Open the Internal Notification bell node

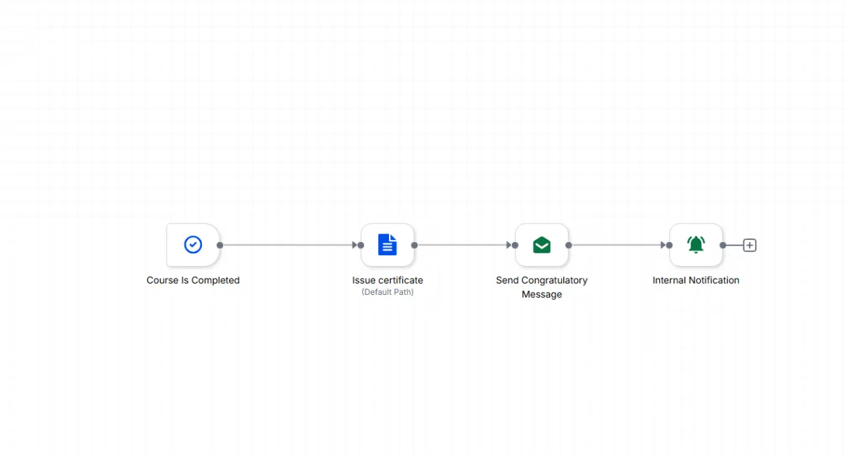696,245
